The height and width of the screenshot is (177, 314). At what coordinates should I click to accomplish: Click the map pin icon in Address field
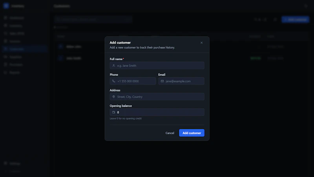(x=113, y=97)
